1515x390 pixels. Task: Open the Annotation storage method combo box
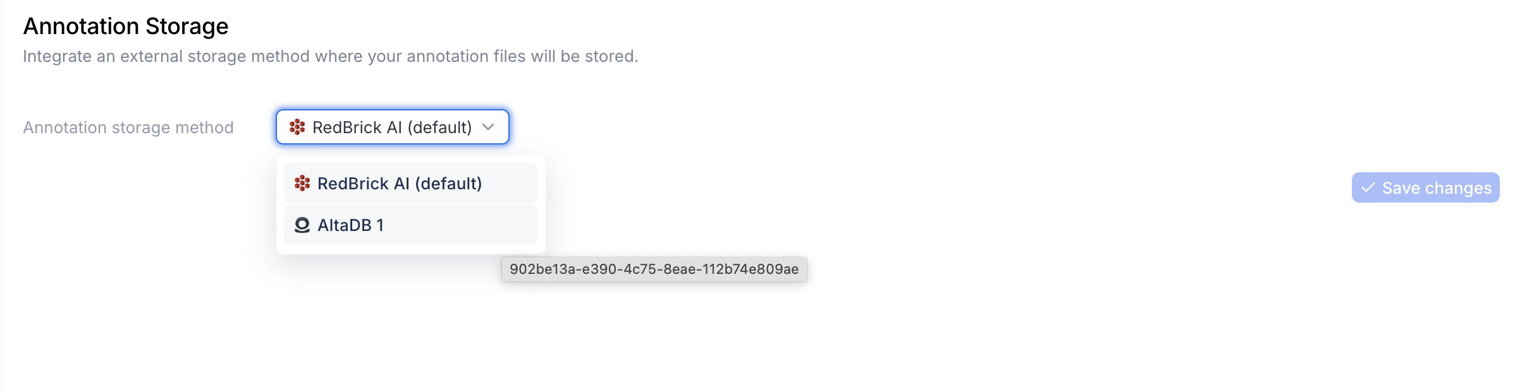tap(393, 127)
